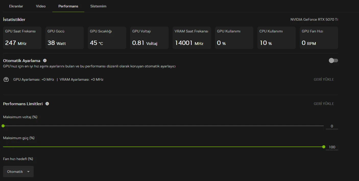The image size is (359, 181).
Task: Click the CPU Kullanımı 10 % card
Action: click(x=277, y=38)
